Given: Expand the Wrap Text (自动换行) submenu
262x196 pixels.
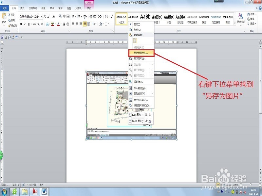Looking at the screenshot, I should tap(141, 94).
